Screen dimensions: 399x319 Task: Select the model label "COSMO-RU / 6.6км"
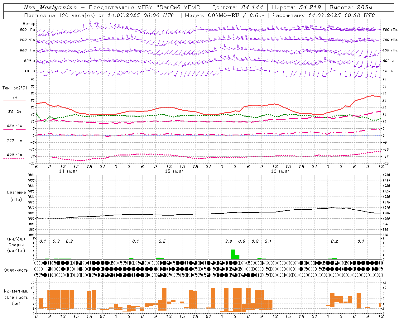click(236, 15)
